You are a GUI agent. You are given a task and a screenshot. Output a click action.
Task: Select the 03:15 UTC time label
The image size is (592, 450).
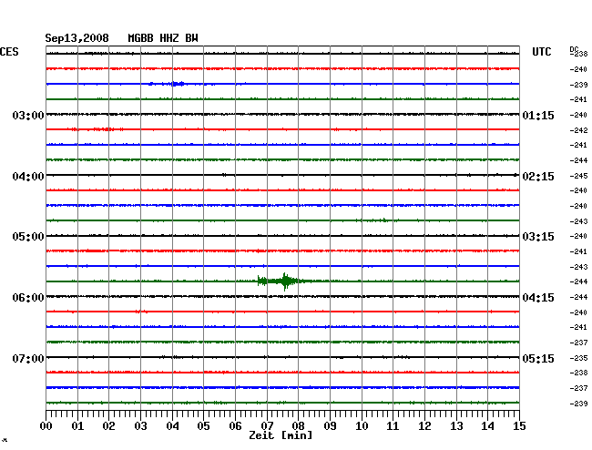point(538,237)
